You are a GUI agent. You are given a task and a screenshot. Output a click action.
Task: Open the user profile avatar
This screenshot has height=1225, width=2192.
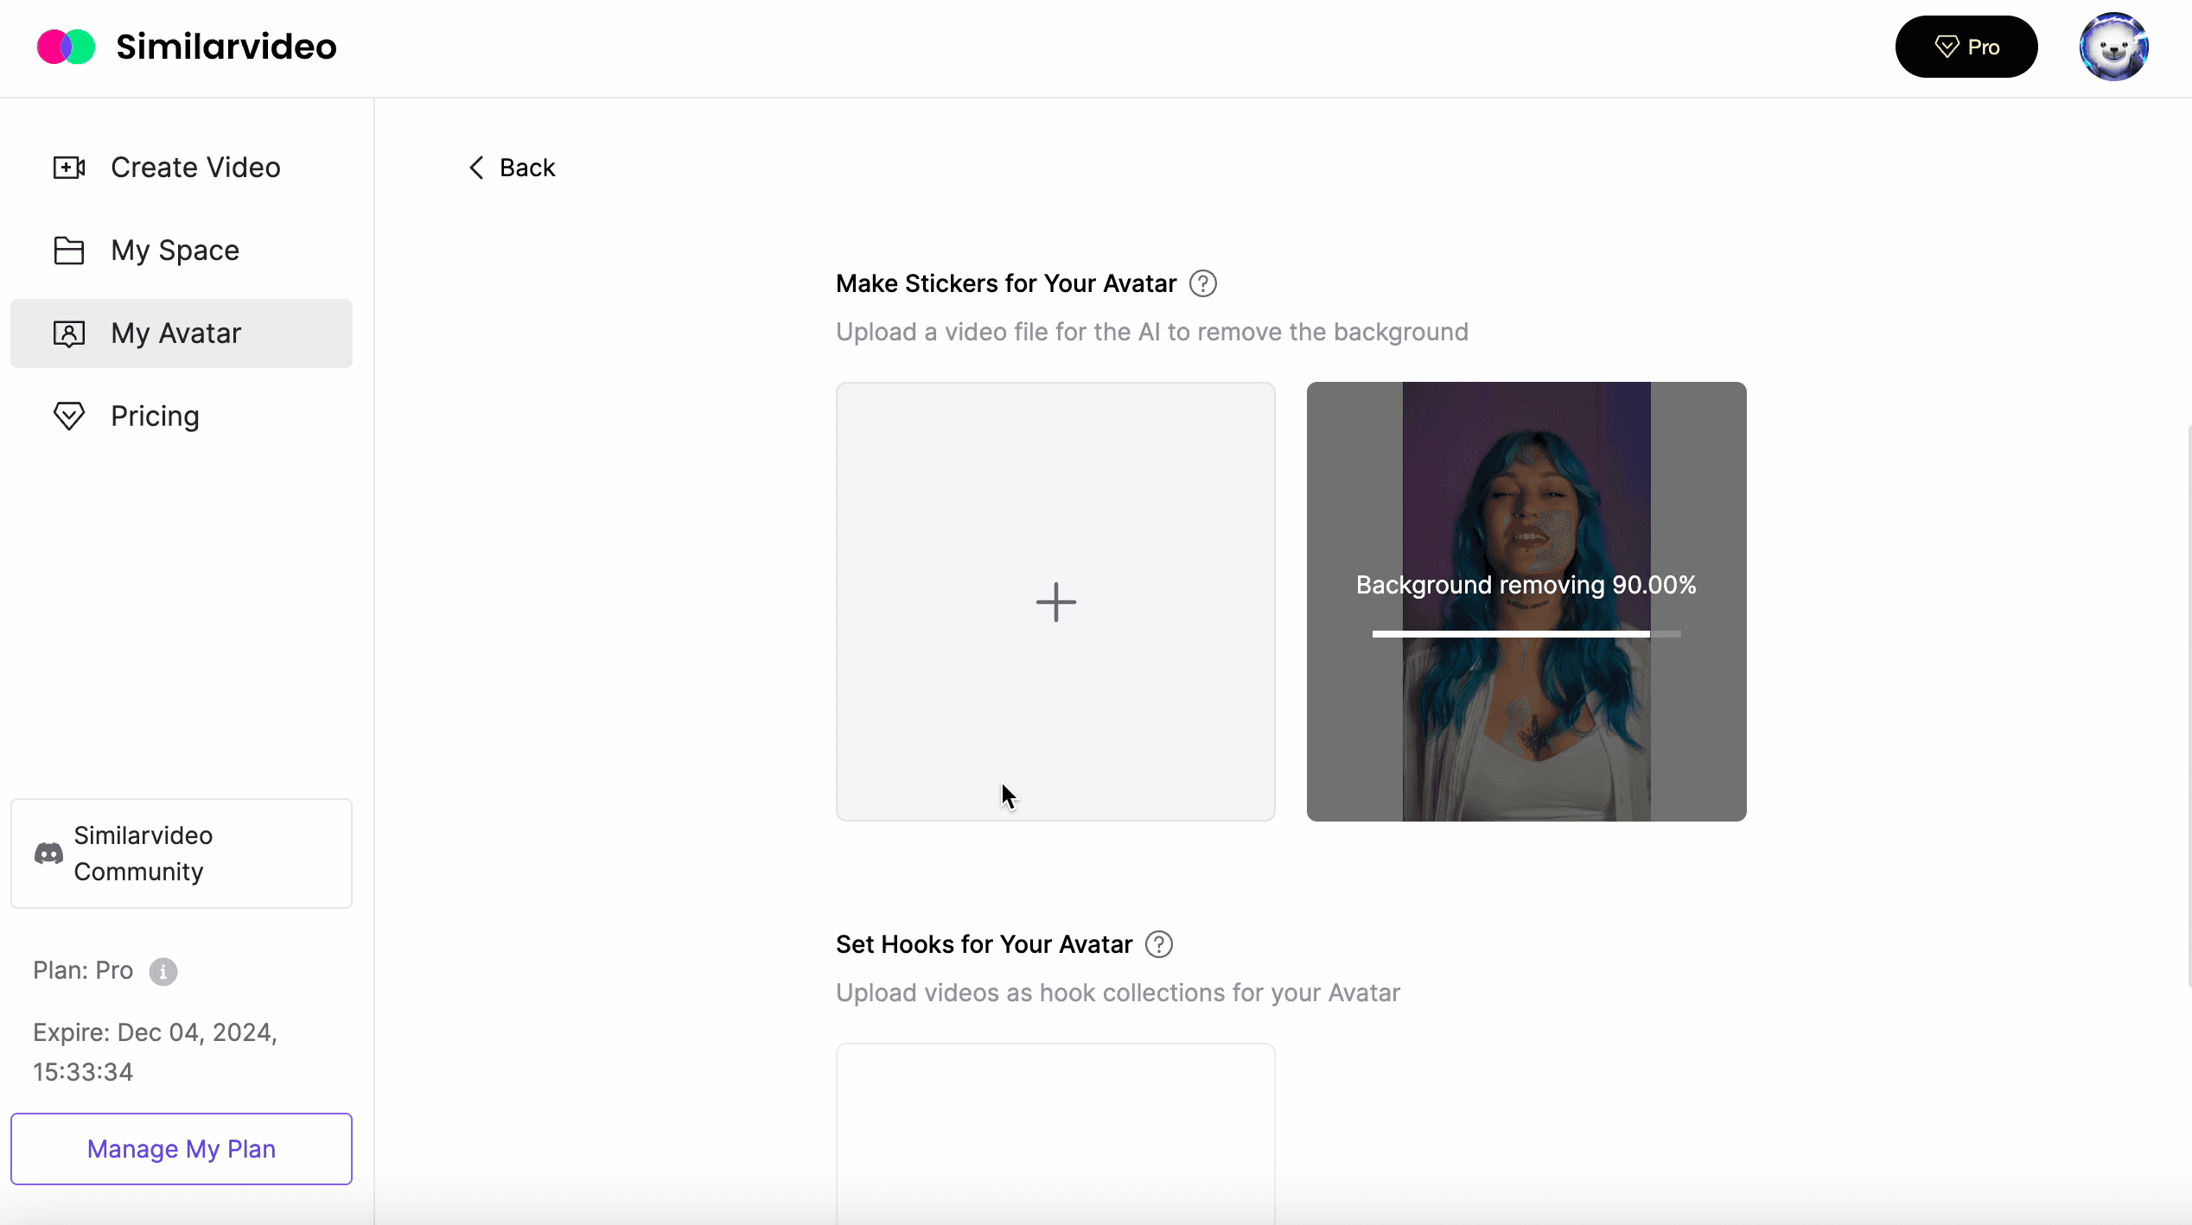(2113, 47)
